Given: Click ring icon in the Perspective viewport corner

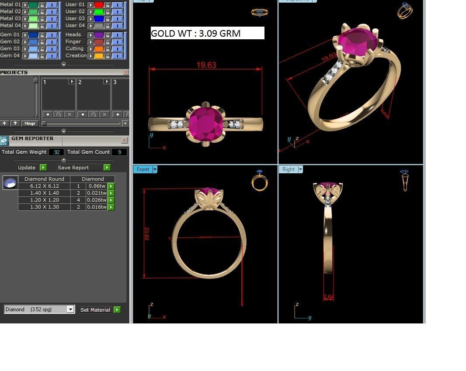Looking at the screenshot, I should (x=405, y=11).
